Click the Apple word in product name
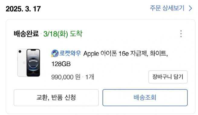 [91, 54]
